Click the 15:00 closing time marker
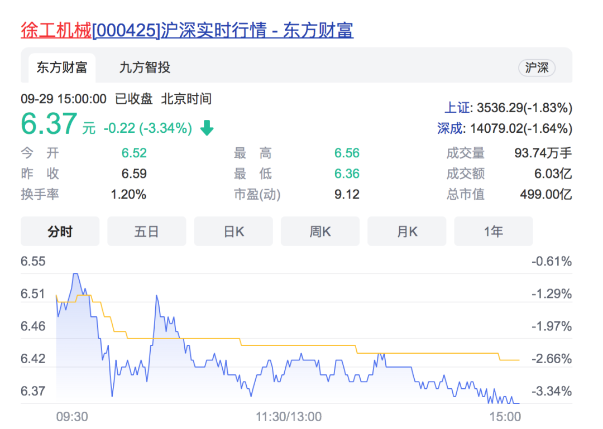 (505, 417)
